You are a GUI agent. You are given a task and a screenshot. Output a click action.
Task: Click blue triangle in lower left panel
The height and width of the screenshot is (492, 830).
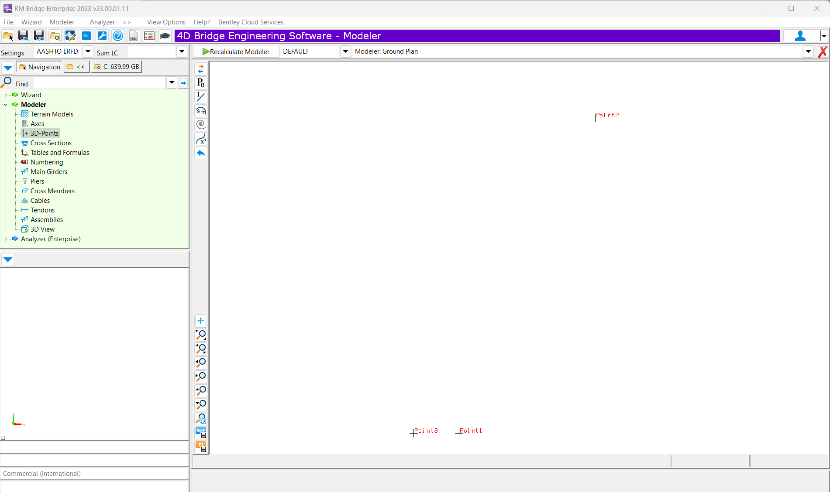(8, 260)
